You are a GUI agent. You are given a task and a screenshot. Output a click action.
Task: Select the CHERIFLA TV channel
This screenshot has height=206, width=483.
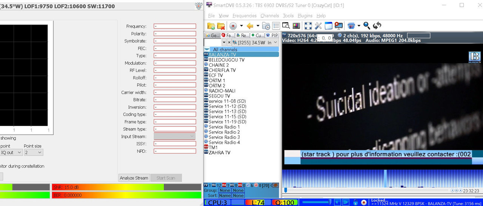pos(222,70)
